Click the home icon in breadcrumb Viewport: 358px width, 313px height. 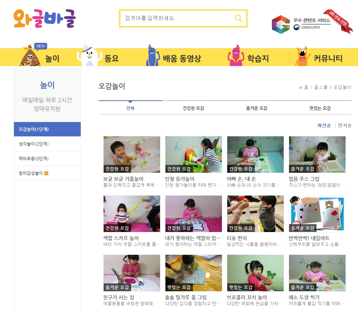point(300,87)
